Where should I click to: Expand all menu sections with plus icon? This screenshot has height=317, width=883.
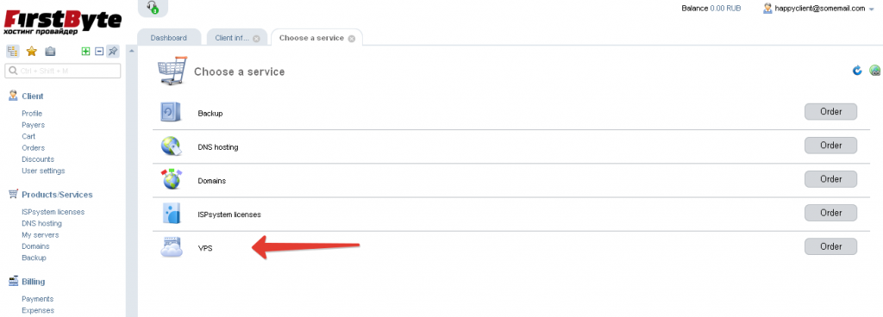coord(85,52)
